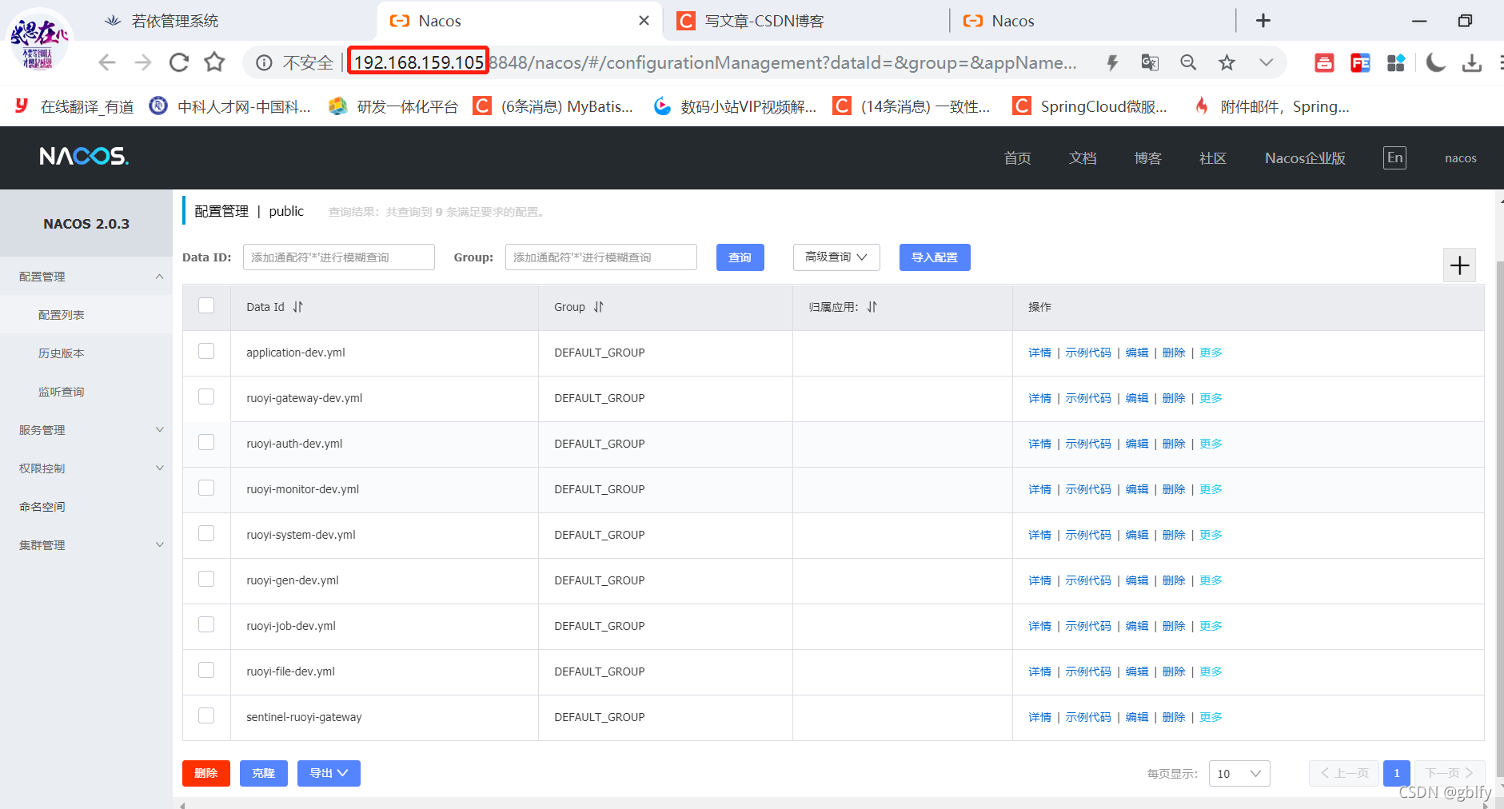Add new configuration with the plus icon
1504x809 pixels.
click(1460, 265)
